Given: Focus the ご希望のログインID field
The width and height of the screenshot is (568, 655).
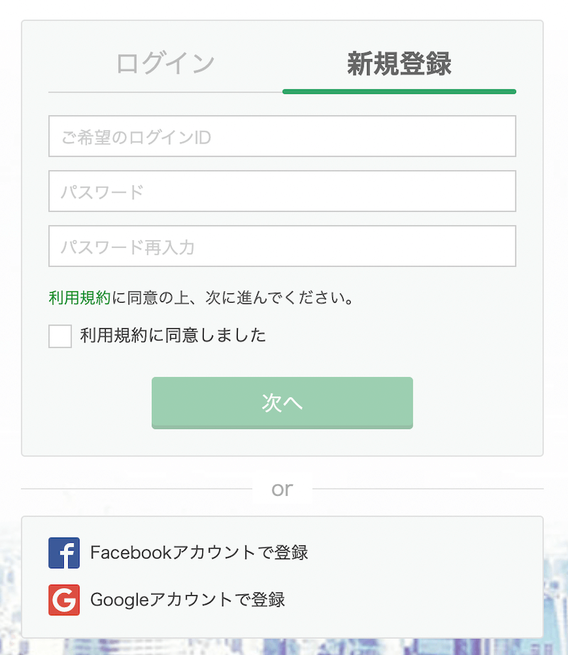Looking at the screenshot, I should pyautogui.click(x=282, y=136).
